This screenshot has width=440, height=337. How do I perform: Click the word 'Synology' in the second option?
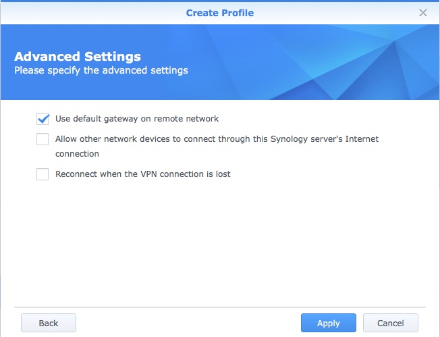tap(289, 139)
